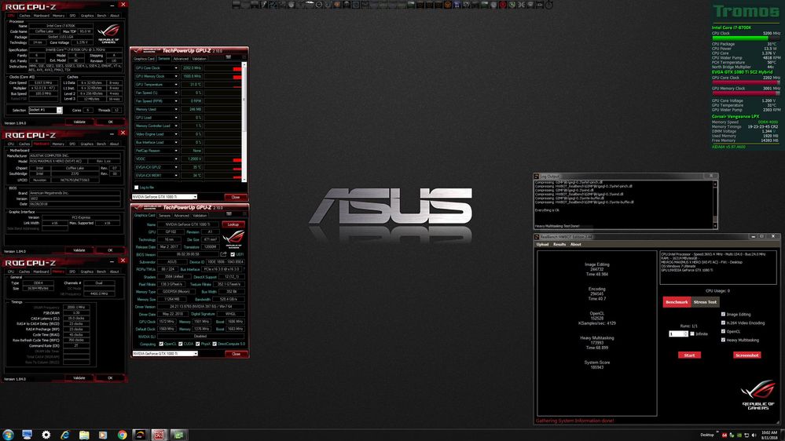Click the taskbar clock showing 10:02 AM
785x441 pixels.
(769, 435)
